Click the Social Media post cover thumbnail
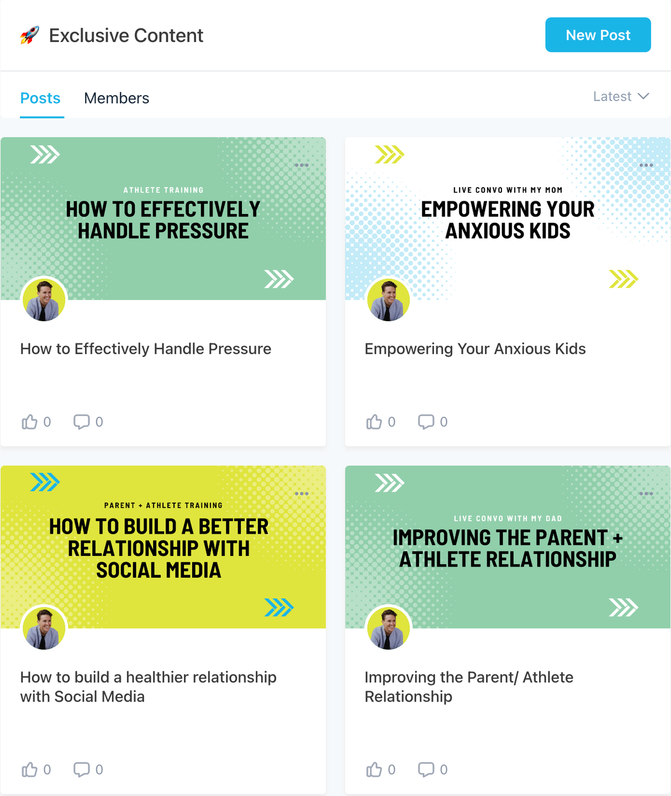This screenshot has width=671, height=796. (163, 547)
